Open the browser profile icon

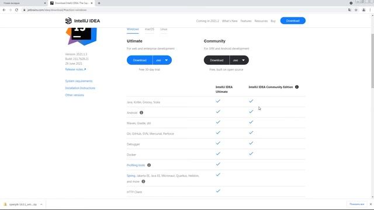363,10
